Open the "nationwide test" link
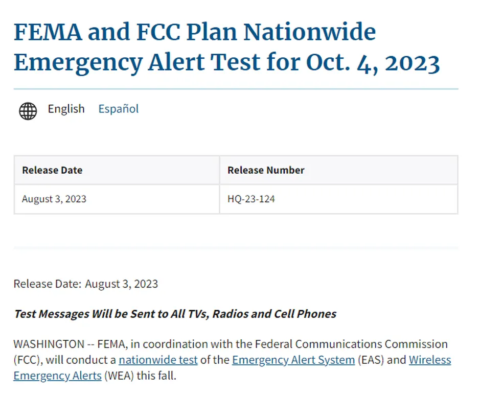This screenshot has width=503, height=396. pos(158,360)
